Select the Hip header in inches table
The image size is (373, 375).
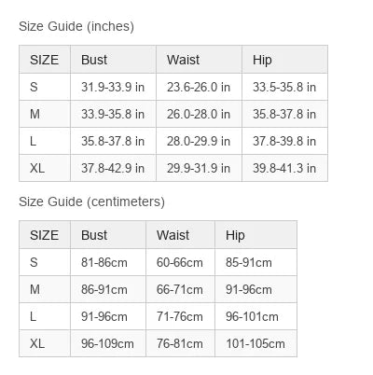click(x=284, y=60)
